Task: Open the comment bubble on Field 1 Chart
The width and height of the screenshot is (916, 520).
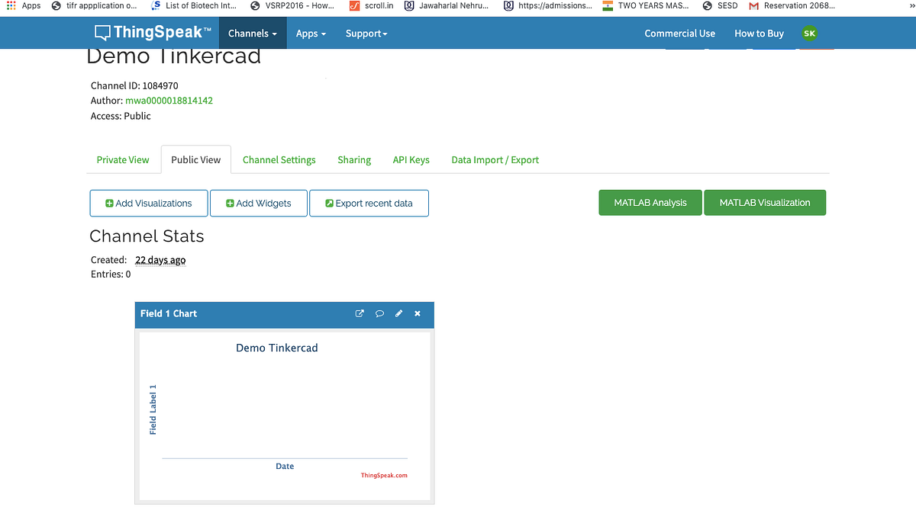Action: (379, 313)
